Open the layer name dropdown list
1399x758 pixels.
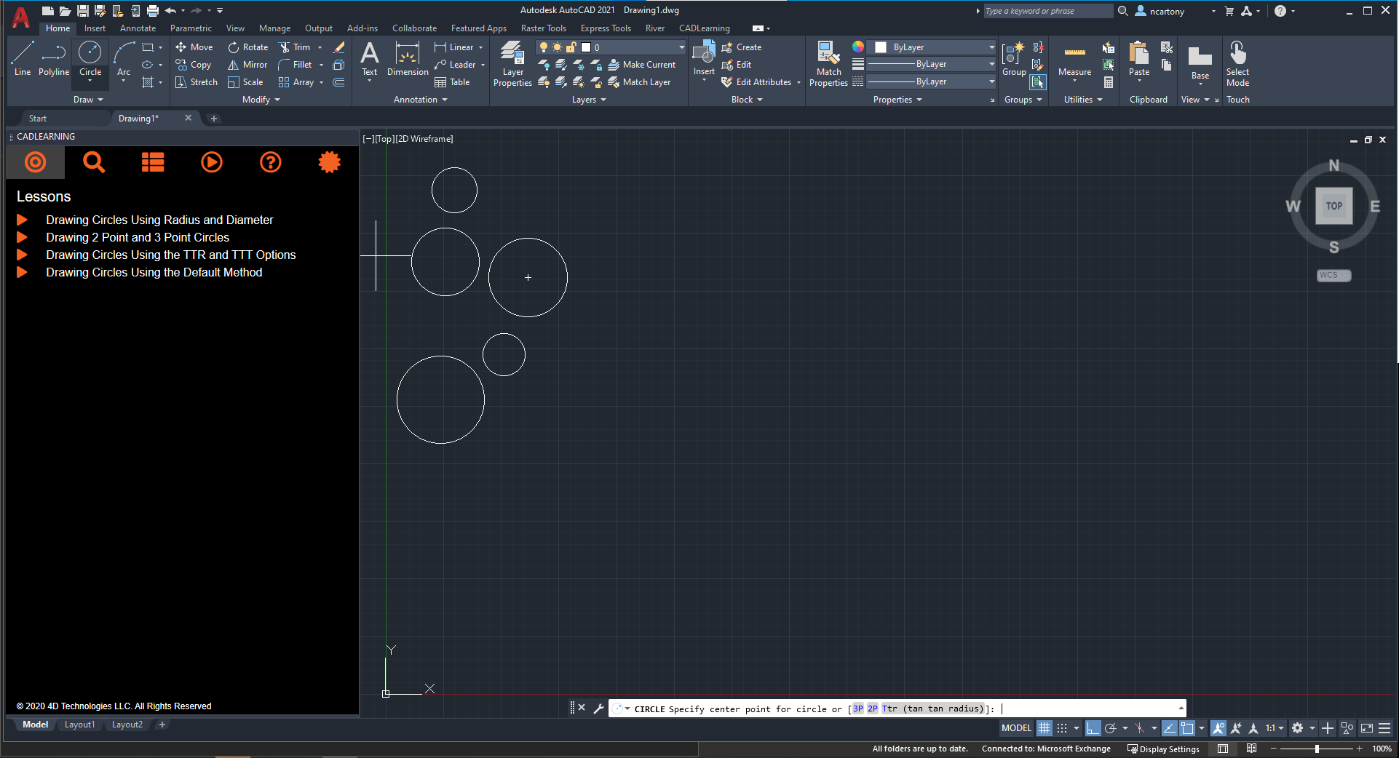[681, 47]
